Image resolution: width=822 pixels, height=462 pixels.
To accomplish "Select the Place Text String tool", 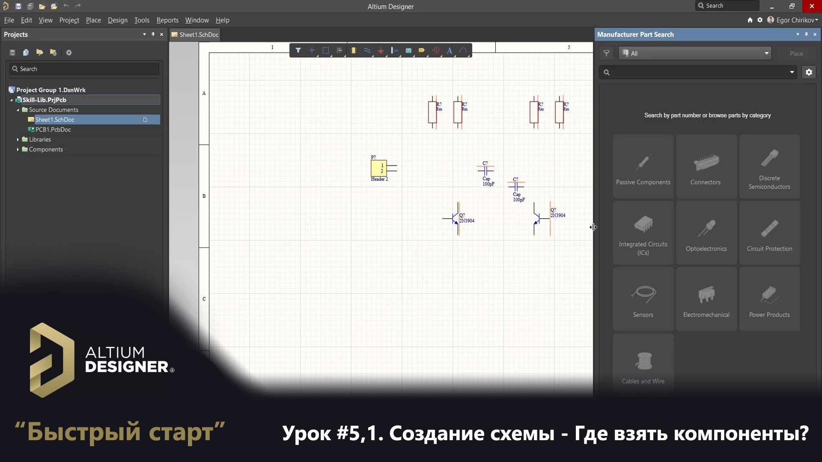I will 450,50.
